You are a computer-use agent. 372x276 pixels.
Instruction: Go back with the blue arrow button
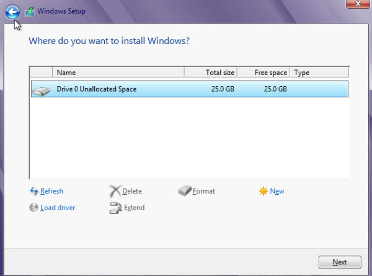click(12, 12)
